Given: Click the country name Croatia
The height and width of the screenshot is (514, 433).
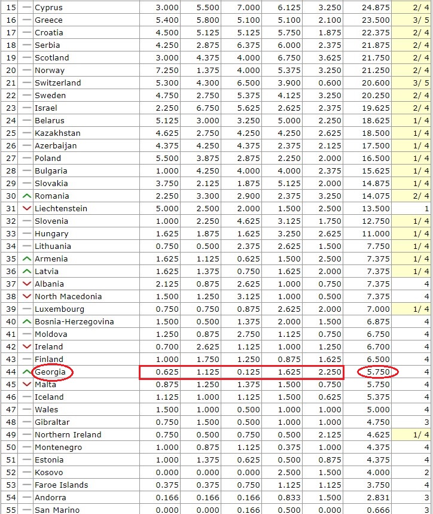Looking at the screenshot, I should tap(49, 33).
